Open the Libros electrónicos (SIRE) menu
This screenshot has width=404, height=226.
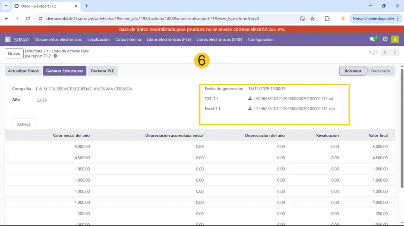[219, 39]
